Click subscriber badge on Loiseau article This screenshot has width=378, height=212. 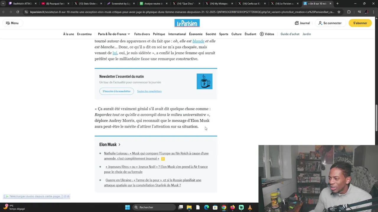pyautogui.click(x=163, y=159)
